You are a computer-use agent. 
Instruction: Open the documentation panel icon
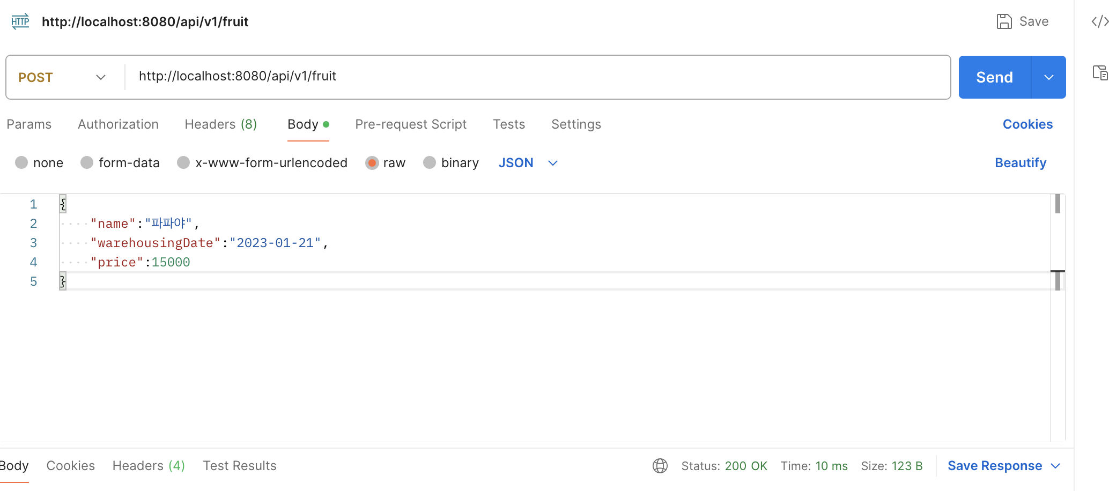(x=1100, y=72)
